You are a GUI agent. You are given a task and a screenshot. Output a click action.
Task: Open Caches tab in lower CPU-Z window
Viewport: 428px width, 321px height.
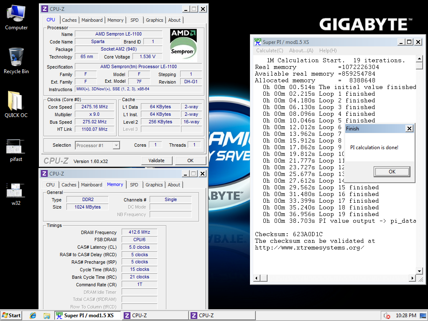[69, 185]
